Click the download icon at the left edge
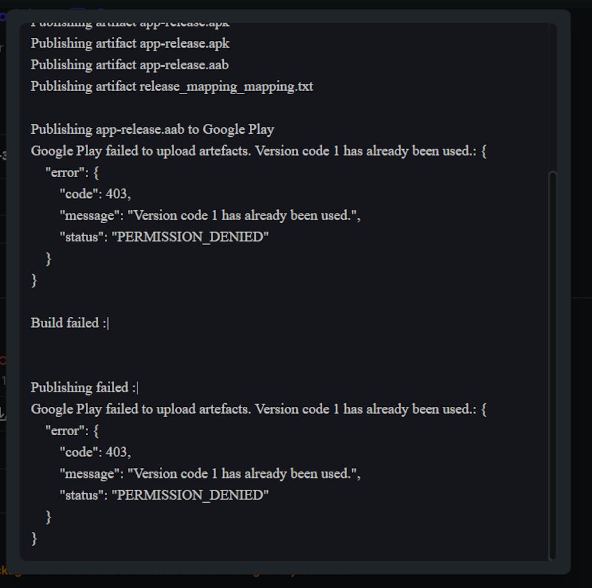Screen dimensions: 592x588 coord(2,415)
